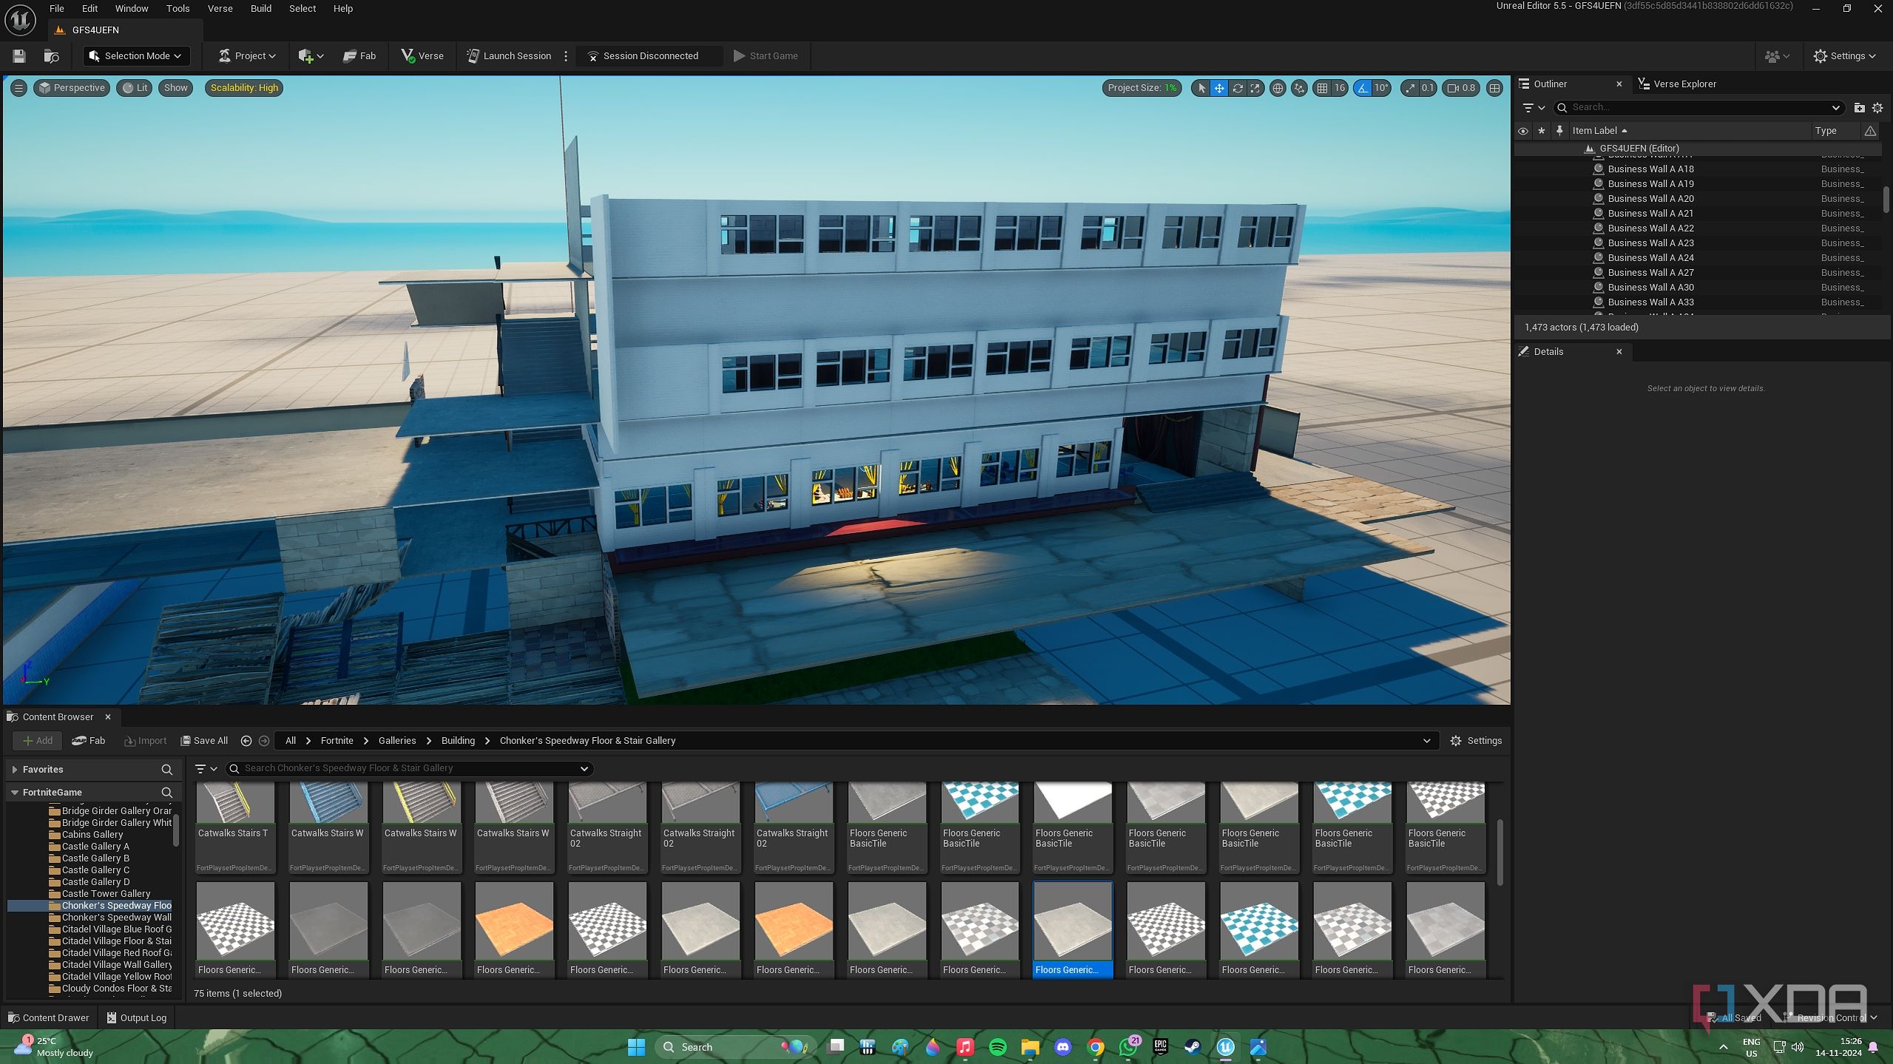Open the Content Drawer

(48, 1018)
